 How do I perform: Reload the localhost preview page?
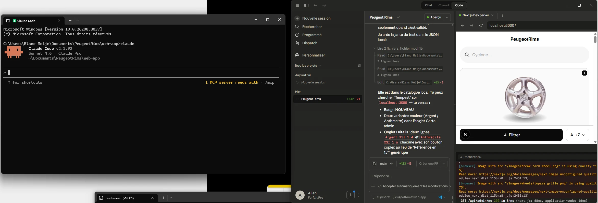click(x=481, y=25)
